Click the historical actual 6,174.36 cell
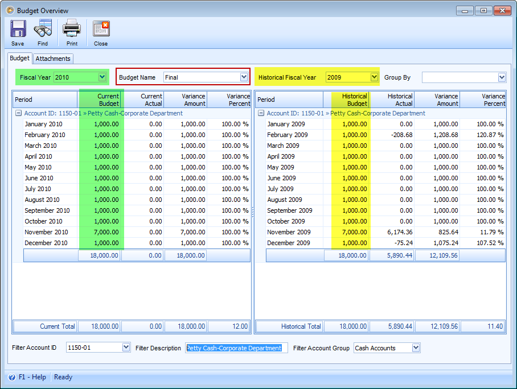The image size is (517, 389). coord(392,232)
